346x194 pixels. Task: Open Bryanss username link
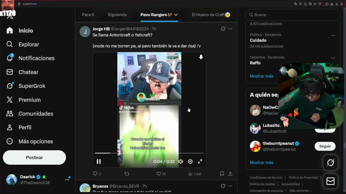[x=100, y=186]
